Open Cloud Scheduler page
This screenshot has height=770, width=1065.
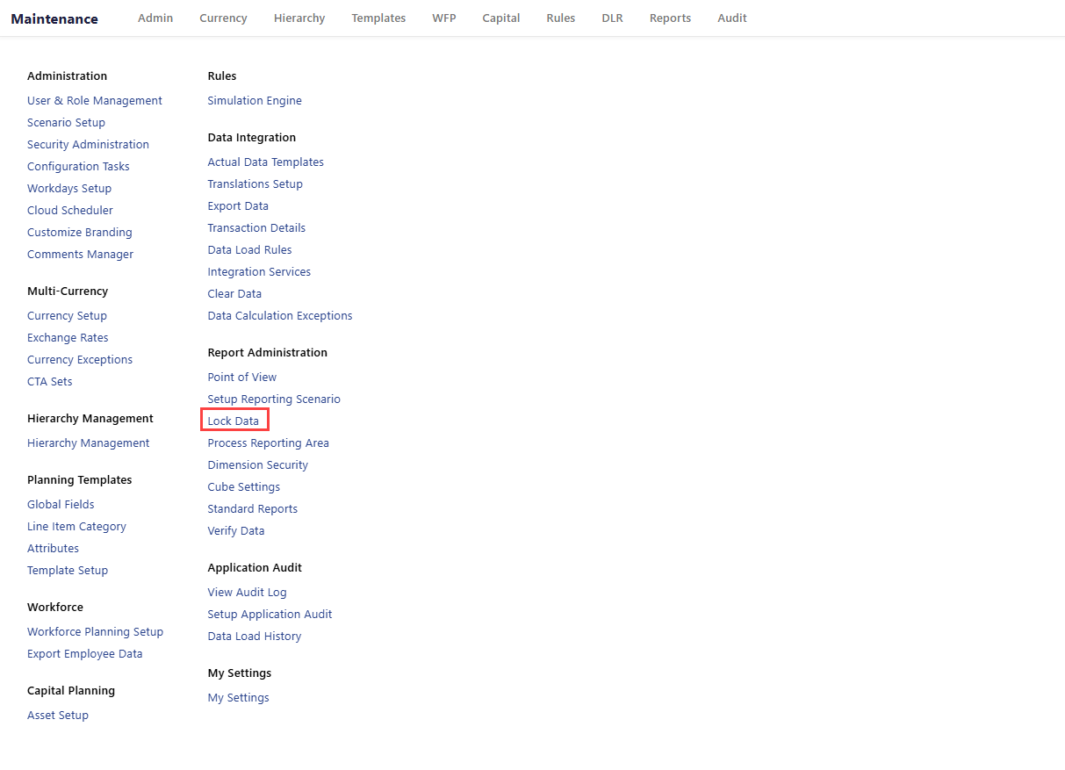(70, 211)
